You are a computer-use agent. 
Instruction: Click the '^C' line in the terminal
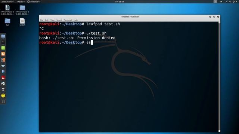coord(41,29)
